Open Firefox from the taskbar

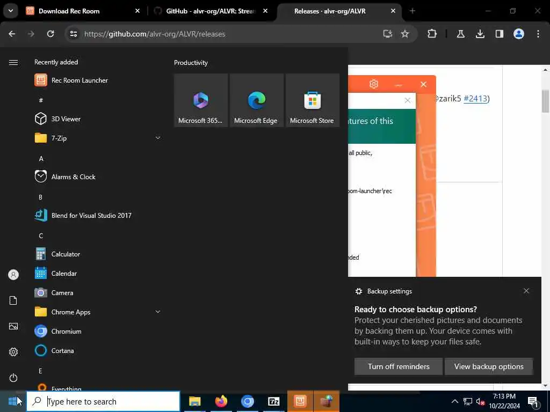pyautogui.click(x=221, y=401)
